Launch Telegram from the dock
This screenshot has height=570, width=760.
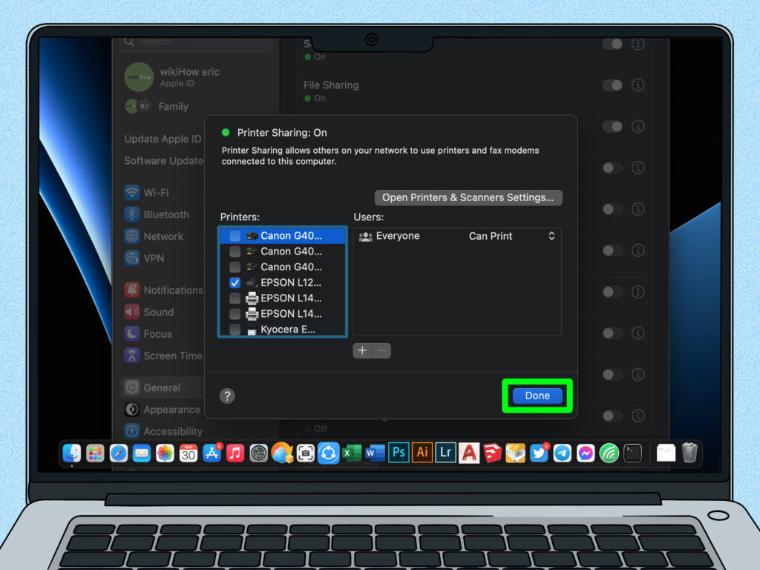point(562,452)
